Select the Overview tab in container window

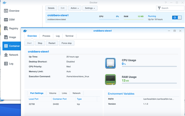(32, 36)
